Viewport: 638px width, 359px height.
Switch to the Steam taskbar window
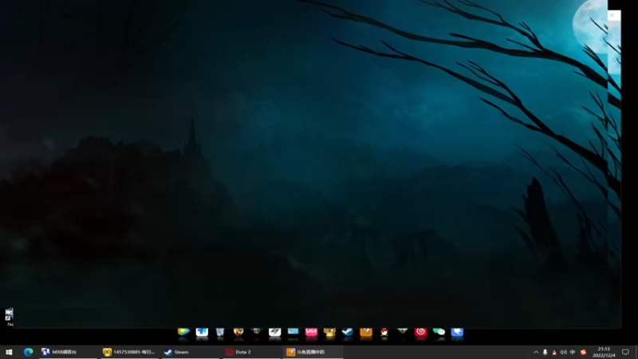tap(191, 352)
